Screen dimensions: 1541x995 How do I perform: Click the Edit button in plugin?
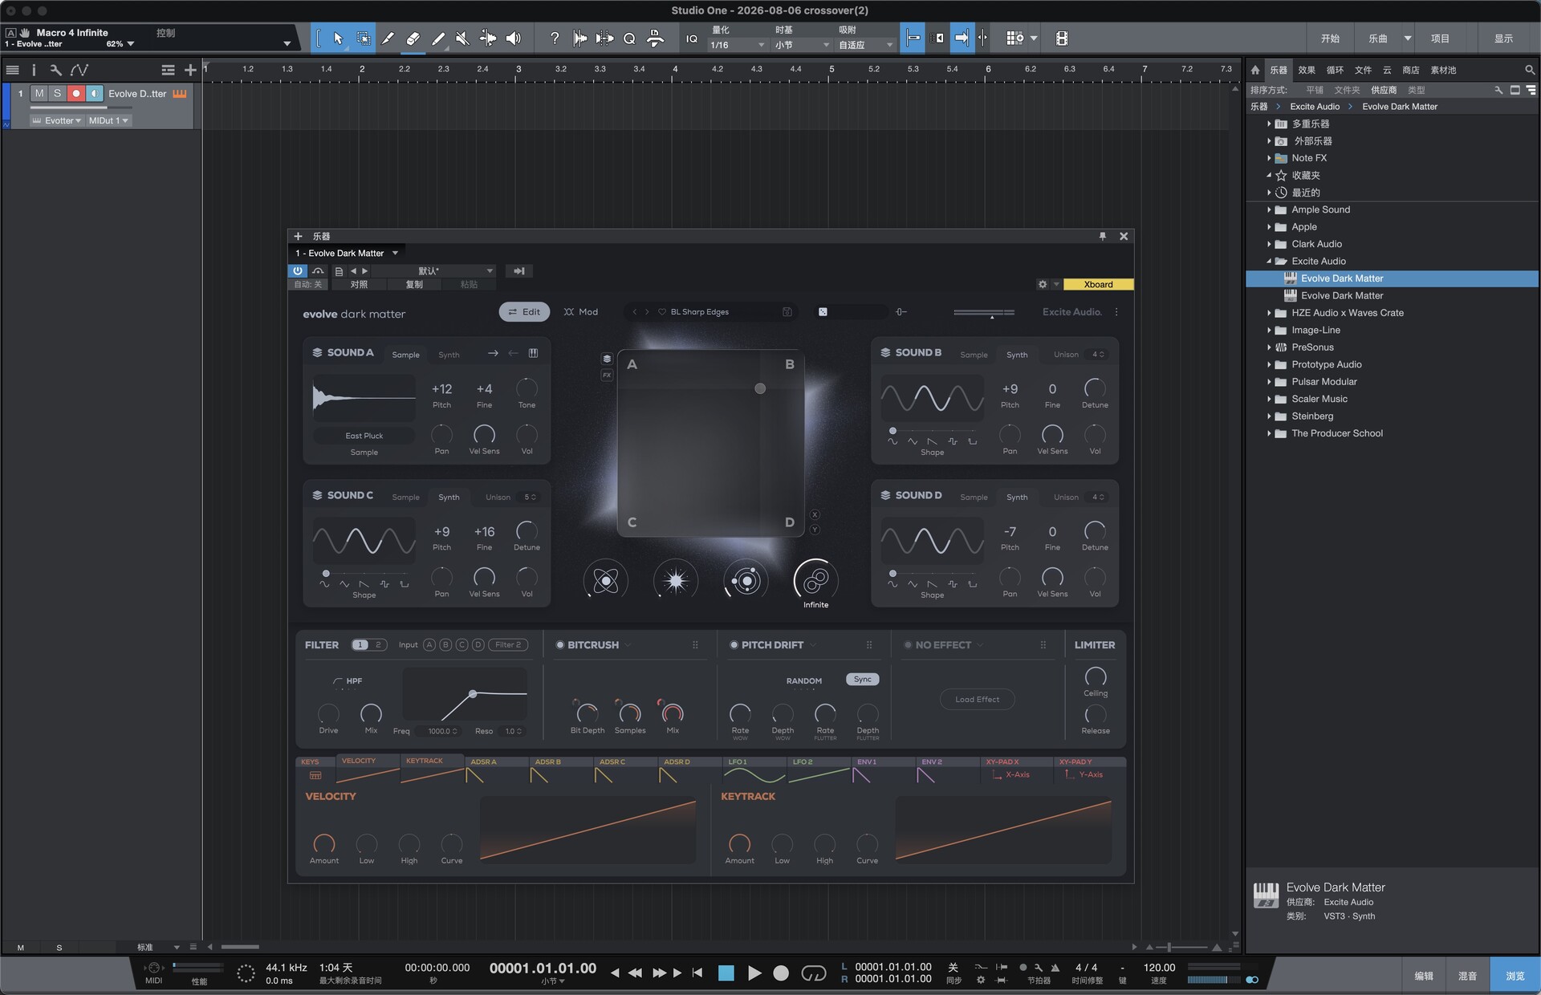[524, 311]
